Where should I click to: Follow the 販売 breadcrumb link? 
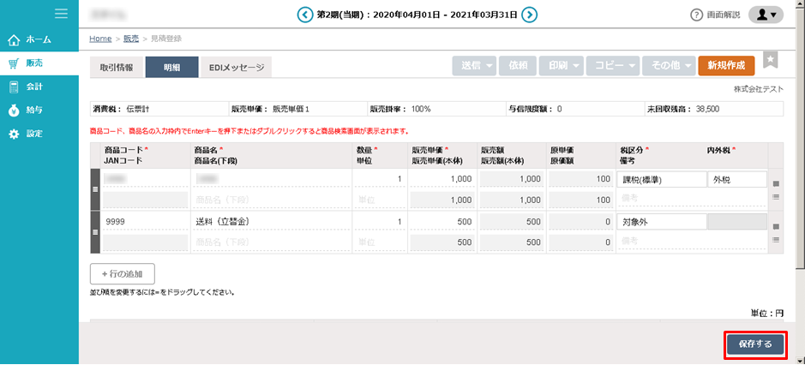click(x=131, y=39)
